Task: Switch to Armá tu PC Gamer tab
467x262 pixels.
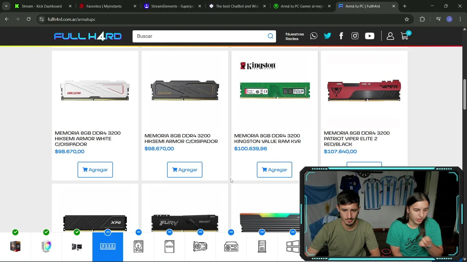Action: click(x=302, y=6)
